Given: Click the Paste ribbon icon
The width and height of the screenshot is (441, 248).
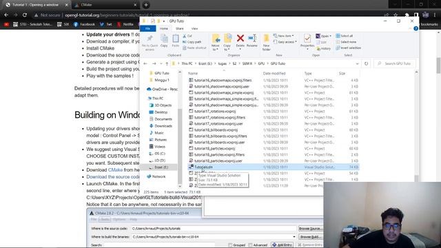Looking at the screenshot, I should pos(176,41).
